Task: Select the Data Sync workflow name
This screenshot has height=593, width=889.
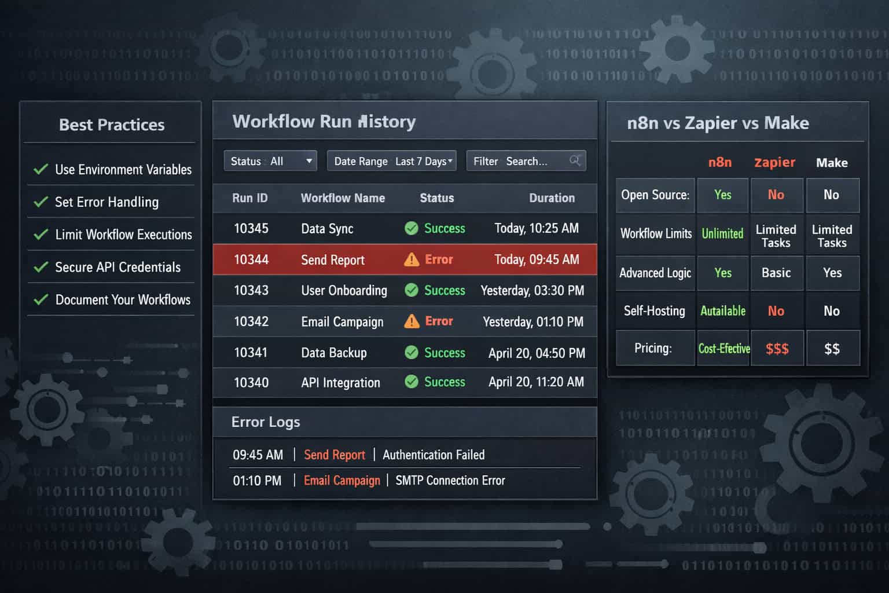Action: tap(327, 229)
